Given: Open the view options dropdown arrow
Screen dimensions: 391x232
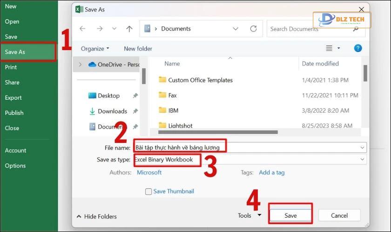Looking at the screenshot, I should coord(339,48).
